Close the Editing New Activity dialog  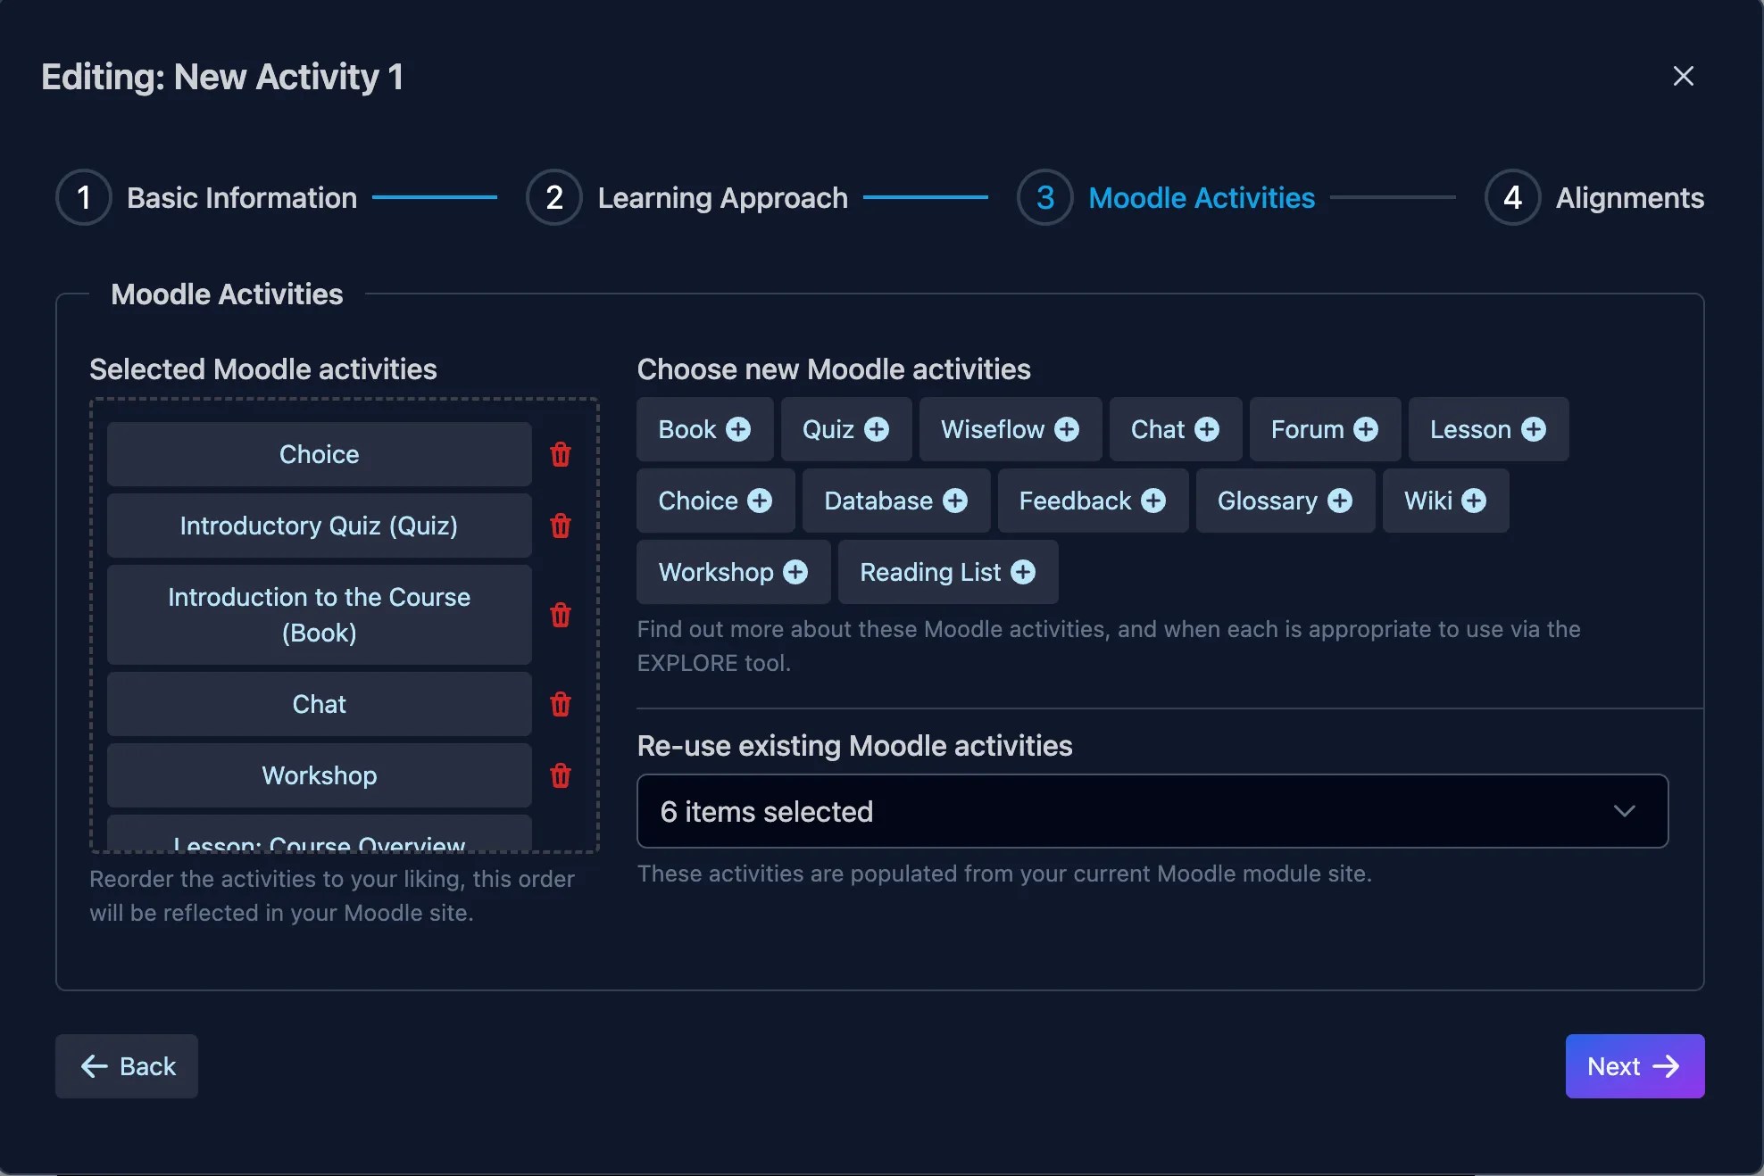(1683, 76)
